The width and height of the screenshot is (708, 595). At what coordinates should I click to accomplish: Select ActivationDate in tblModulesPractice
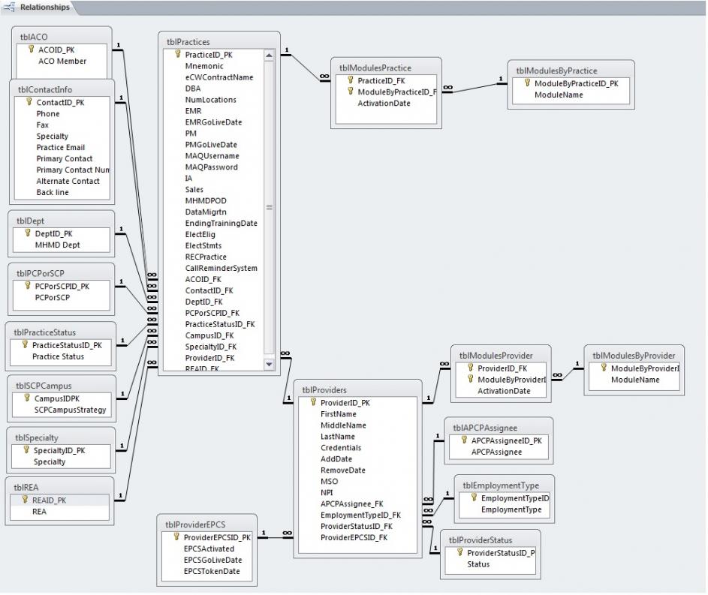click(384, 104)
